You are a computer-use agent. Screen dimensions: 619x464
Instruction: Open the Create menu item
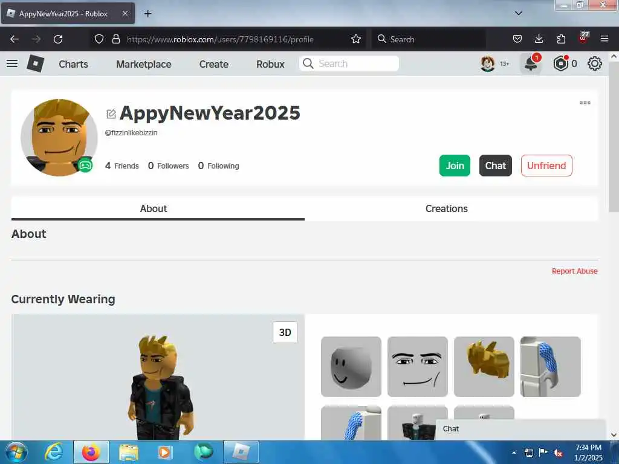click(x=213, y=64)
